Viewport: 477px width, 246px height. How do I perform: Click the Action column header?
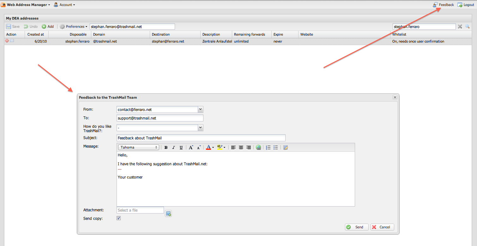coord(15,34)
